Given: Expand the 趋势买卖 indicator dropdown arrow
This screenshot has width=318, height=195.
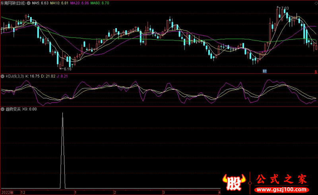Looking at the screenshot, I should [x=2, y=109].
